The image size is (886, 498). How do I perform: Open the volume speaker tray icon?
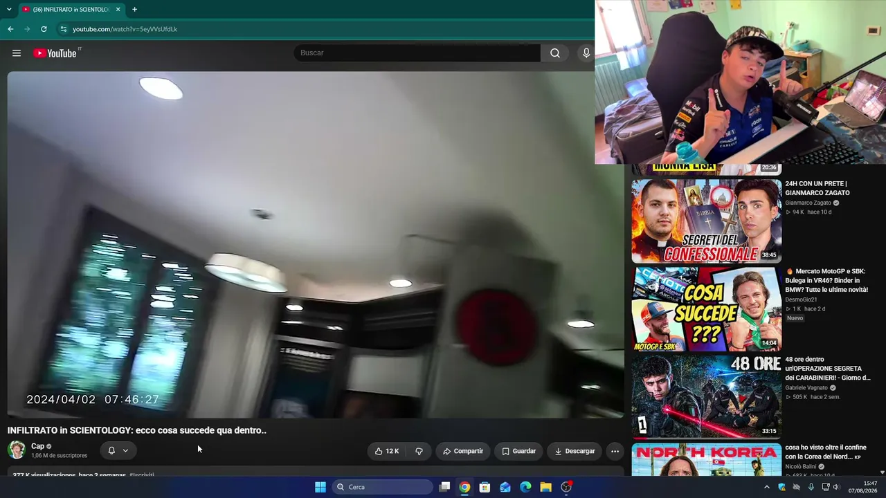pos(836,487)
